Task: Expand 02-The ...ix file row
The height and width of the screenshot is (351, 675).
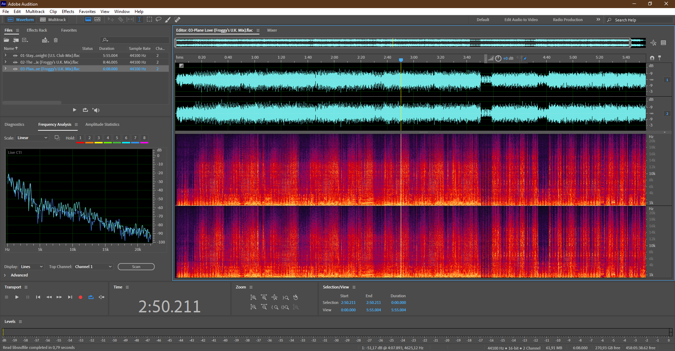Action: pos(6,62)
